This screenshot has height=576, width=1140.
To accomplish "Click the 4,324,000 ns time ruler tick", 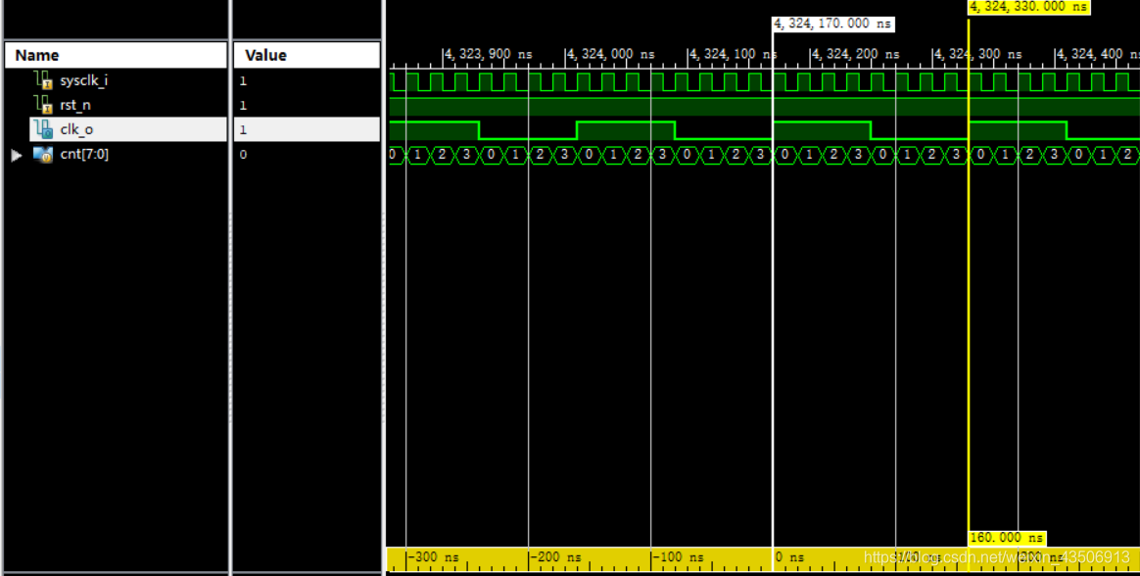I will (x=610, y=54).
